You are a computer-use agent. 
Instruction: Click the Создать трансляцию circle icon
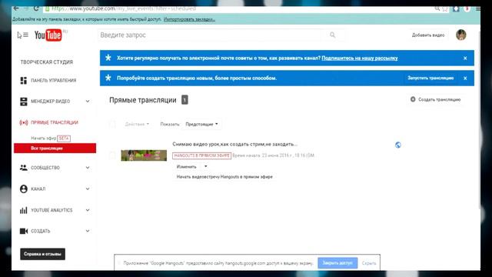[413, 99]
